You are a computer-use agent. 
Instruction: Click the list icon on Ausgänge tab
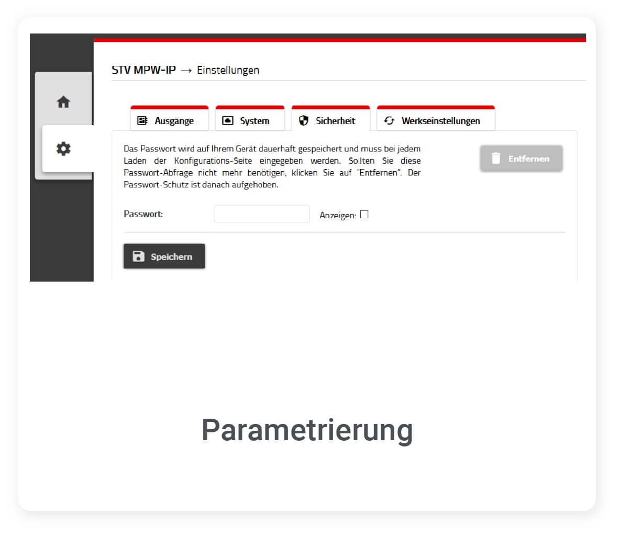[x=142, y=120]
